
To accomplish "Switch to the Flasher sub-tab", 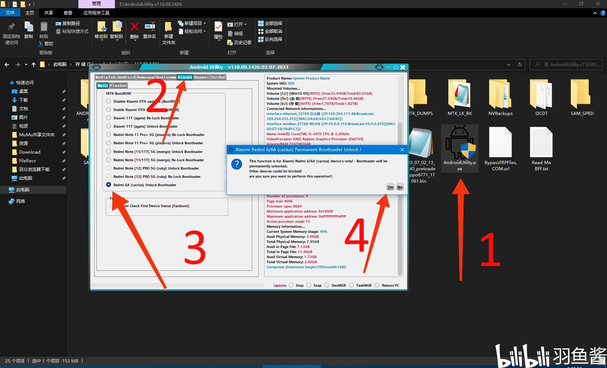I will pos(118,85).
